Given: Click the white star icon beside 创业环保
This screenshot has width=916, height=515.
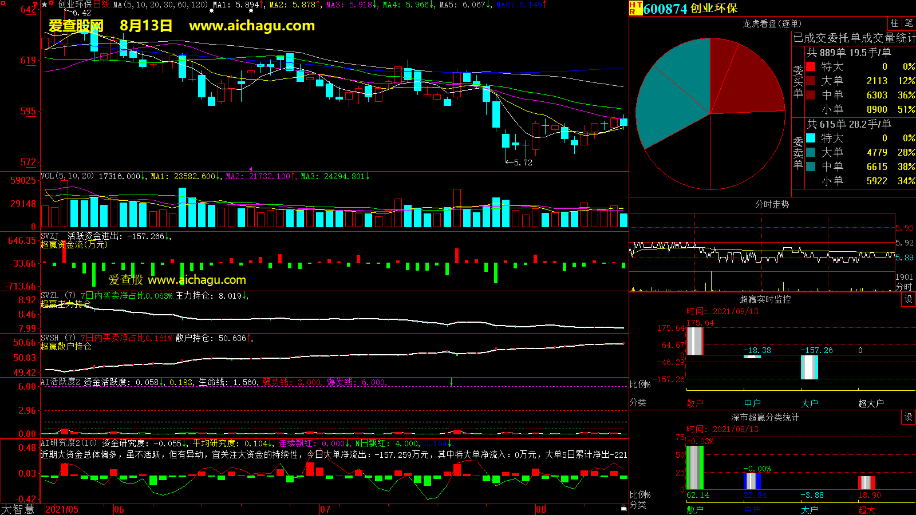Looking at the screenshot, I should pos(45,4).
